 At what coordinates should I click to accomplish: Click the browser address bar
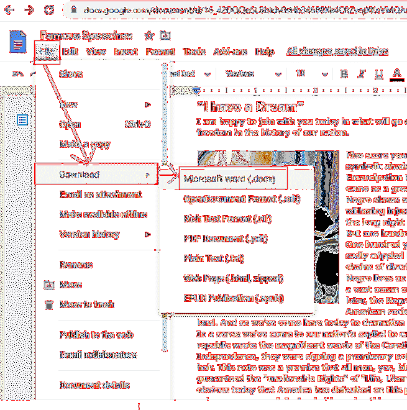pos(236,10)
